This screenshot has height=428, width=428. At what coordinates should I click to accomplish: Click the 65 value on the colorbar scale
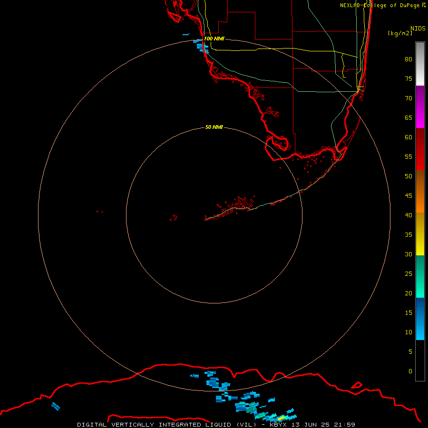tap(409, 117)
